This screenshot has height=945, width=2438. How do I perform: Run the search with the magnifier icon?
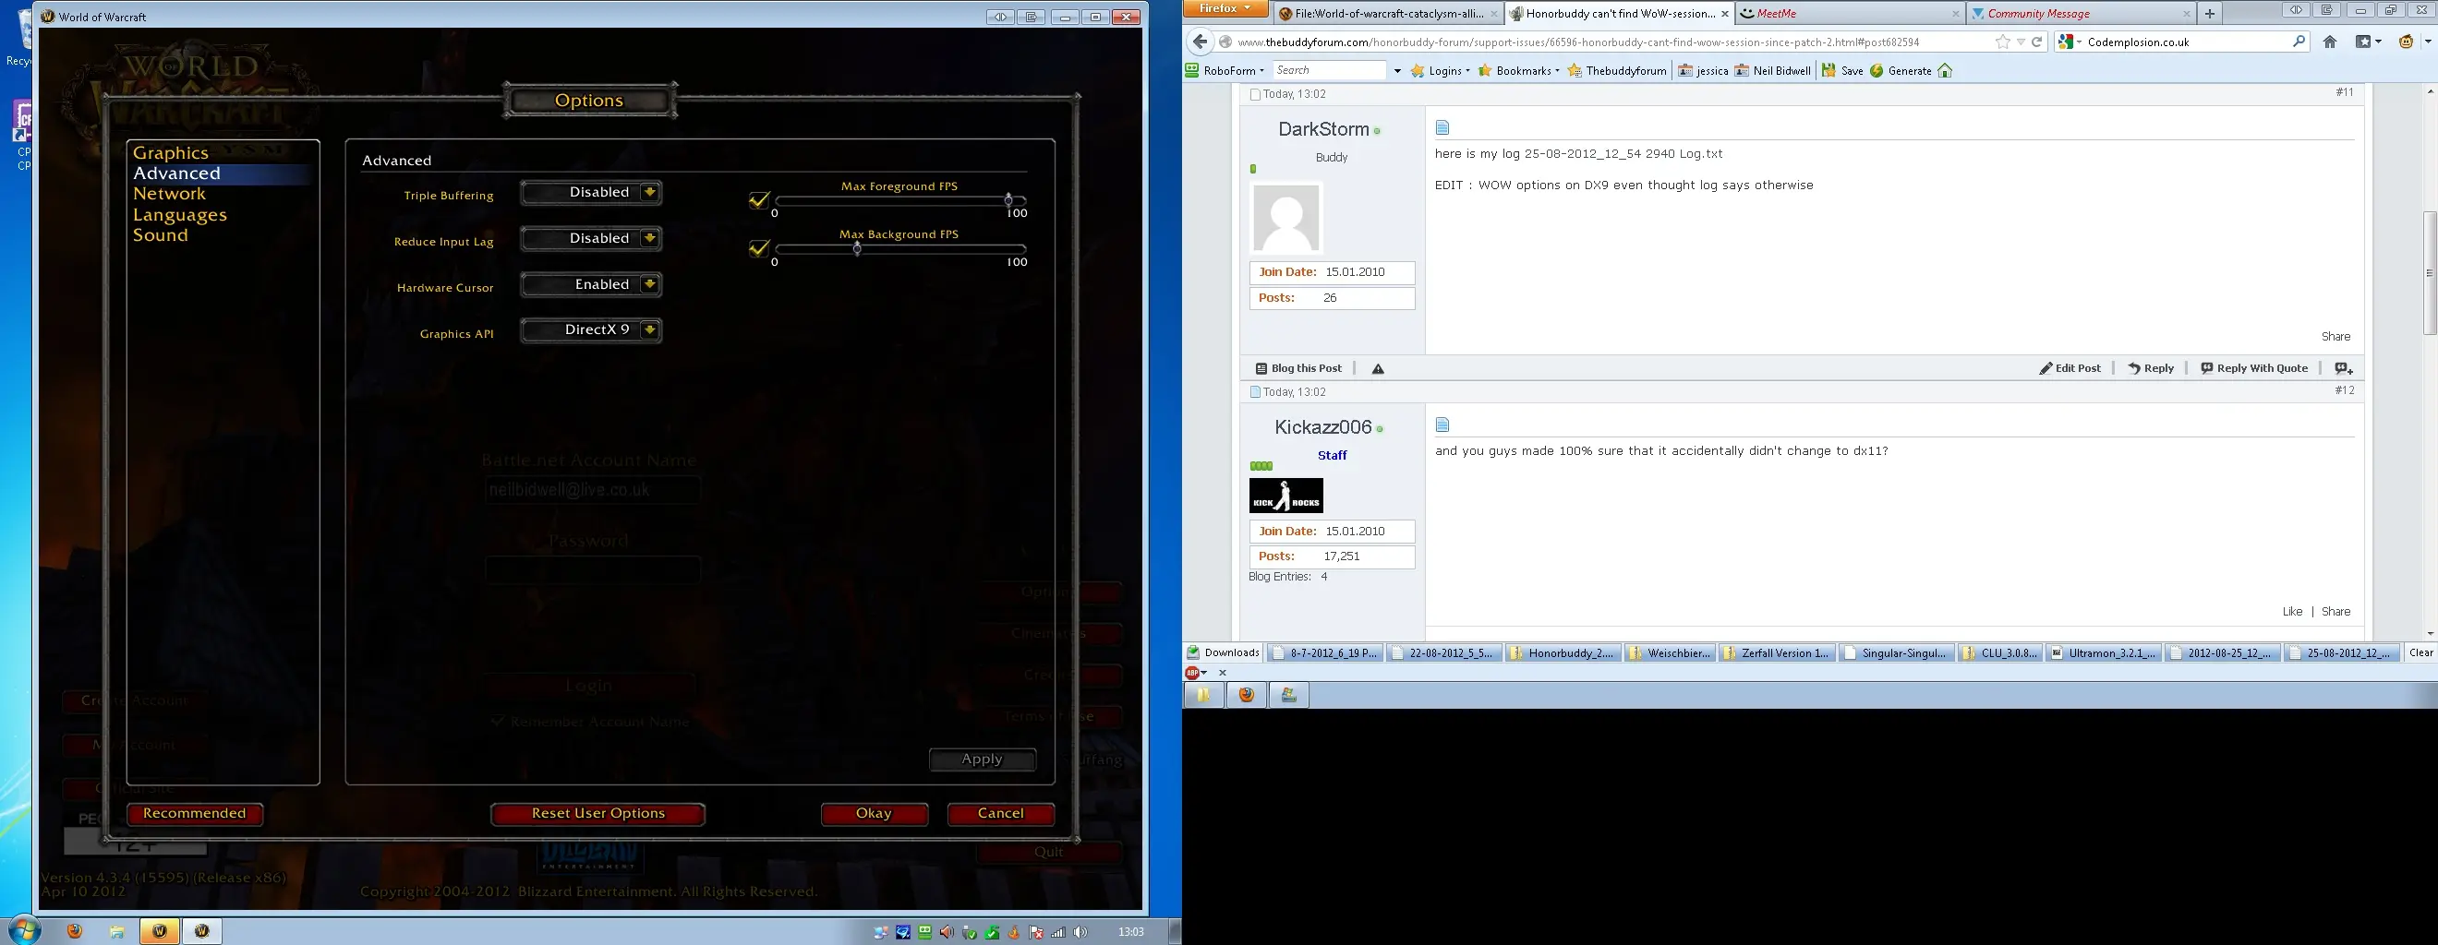(2299, 42)
